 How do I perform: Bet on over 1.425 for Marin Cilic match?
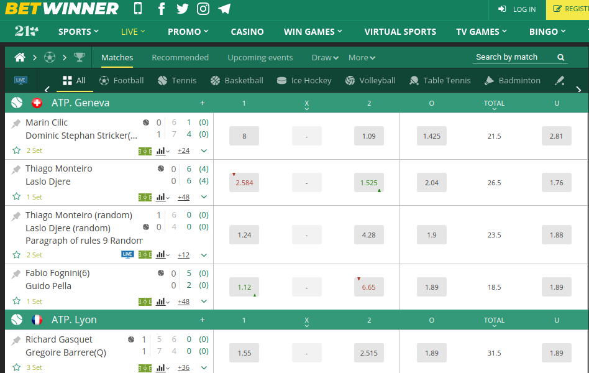coord(432,136)
